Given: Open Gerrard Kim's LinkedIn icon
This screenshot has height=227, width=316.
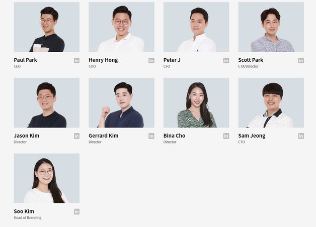Looking at the screenshot, I should [x=151, y=136].
